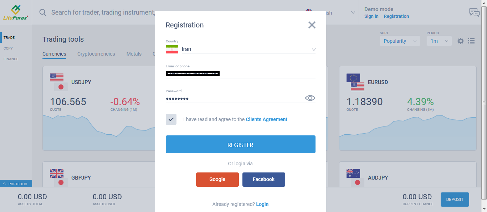
Task: Switch to list view icon
Action: click(x=471, y=41)
